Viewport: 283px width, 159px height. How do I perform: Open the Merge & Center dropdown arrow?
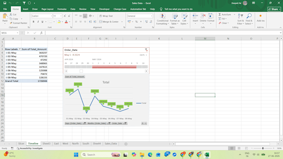122,22
